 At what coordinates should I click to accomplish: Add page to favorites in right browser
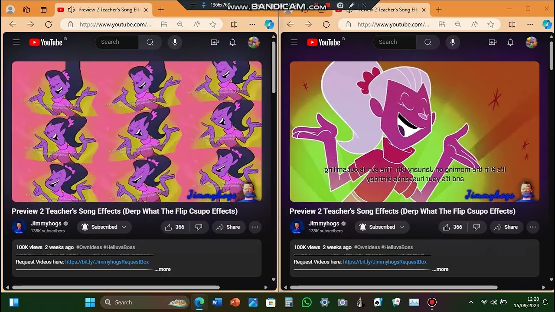(491, 24)
